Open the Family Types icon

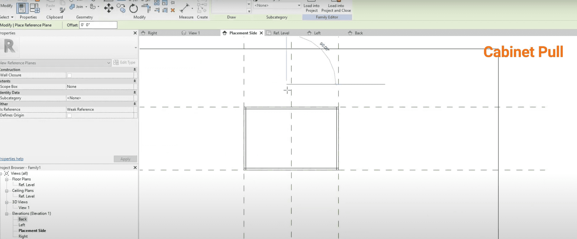pos(35,8)
